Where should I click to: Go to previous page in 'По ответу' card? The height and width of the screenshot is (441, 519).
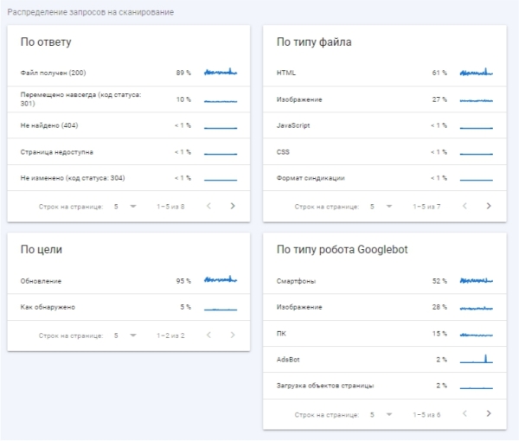tap(208, 207)
